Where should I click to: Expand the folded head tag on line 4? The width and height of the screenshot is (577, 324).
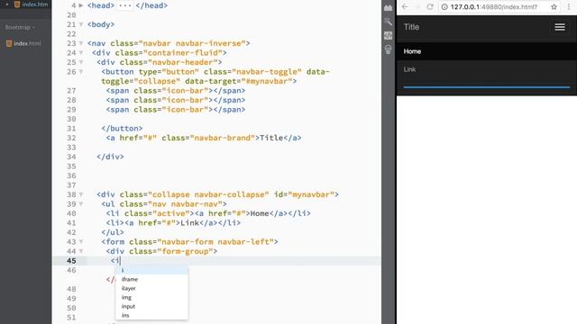click(x=81, y=5)
